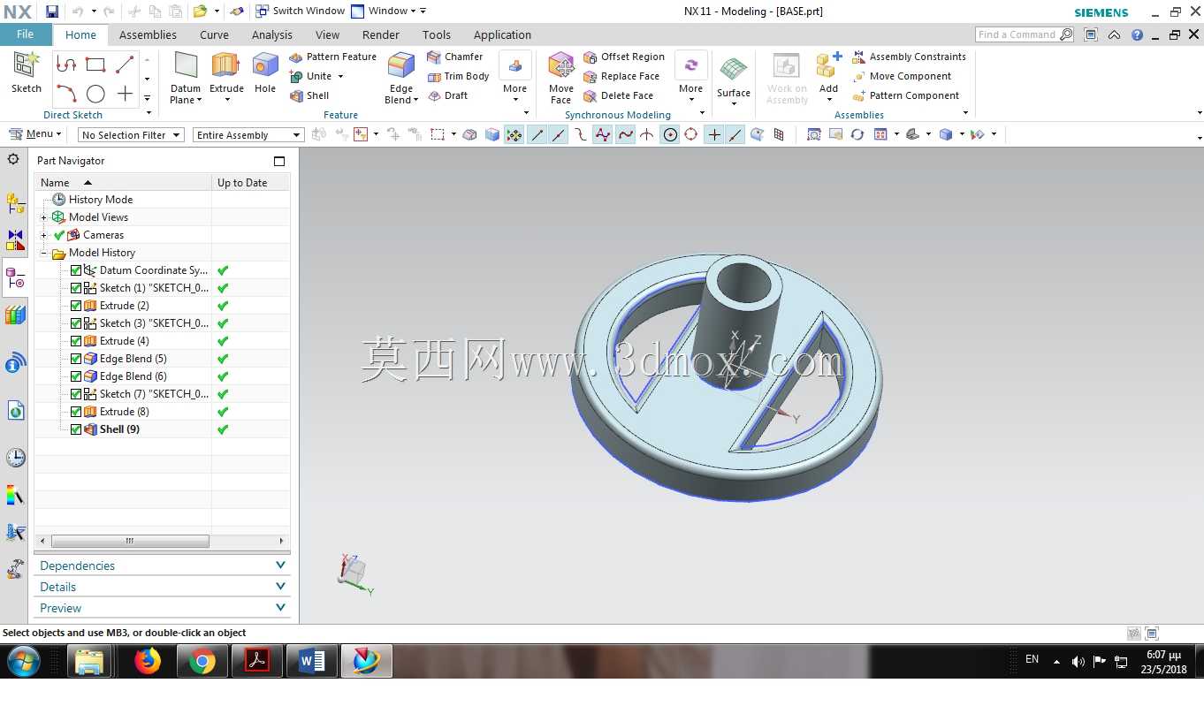Maximize Part Navigator using square icon
Image resolution: width=1204 pixels, height=721 pixels.
(x=279, y=161)
